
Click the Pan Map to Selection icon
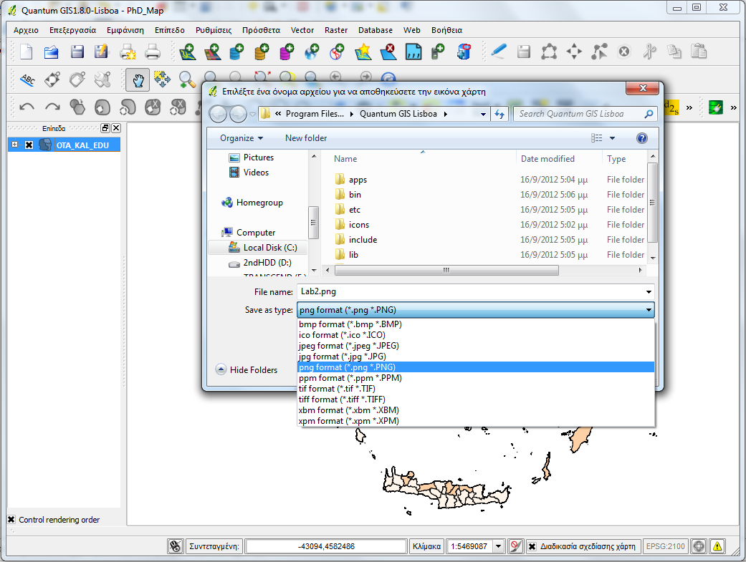tap(162, 79)
